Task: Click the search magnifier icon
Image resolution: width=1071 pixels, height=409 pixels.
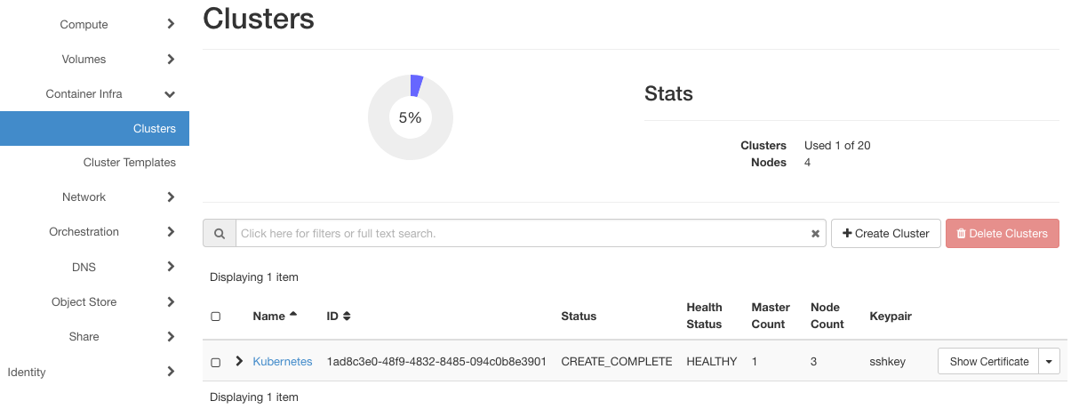Action: click(x=219, y=234)
